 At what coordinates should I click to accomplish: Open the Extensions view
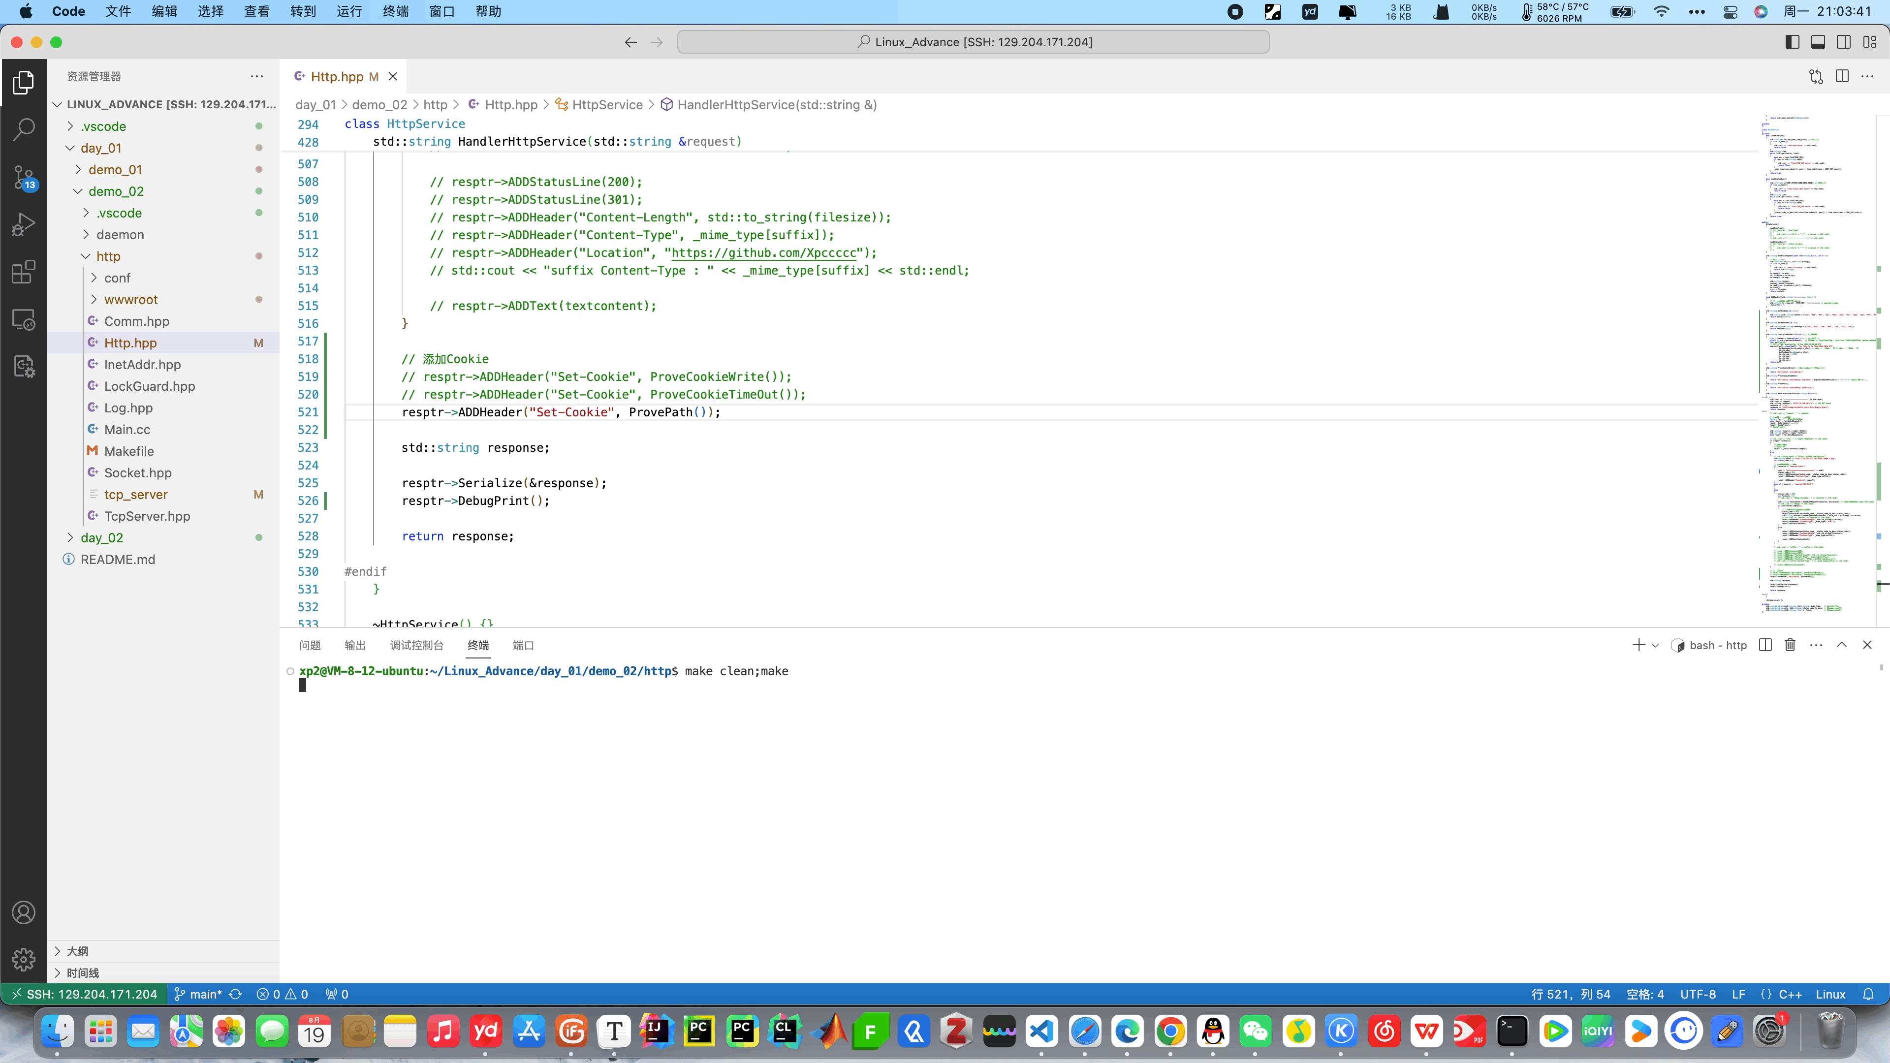pos(24,272)
